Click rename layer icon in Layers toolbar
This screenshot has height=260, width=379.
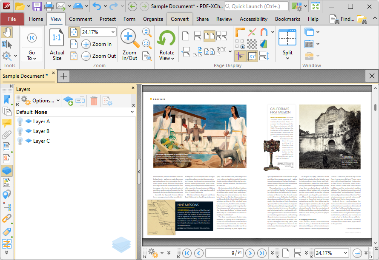80,101
